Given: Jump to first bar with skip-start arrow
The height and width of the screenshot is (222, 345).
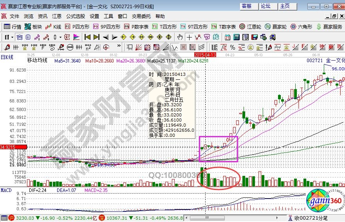Looking at the screenshot, I should click(87, 37).
